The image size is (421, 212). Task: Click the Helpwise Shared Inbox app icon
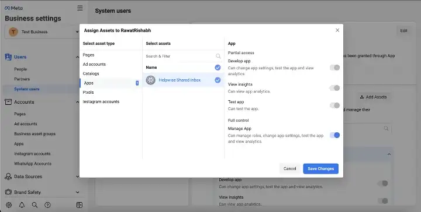151,80
